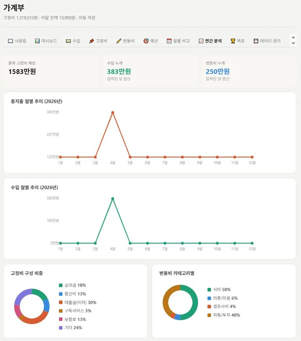Click the 수입 월별 추이 (2026년) heading

point(34,188)
